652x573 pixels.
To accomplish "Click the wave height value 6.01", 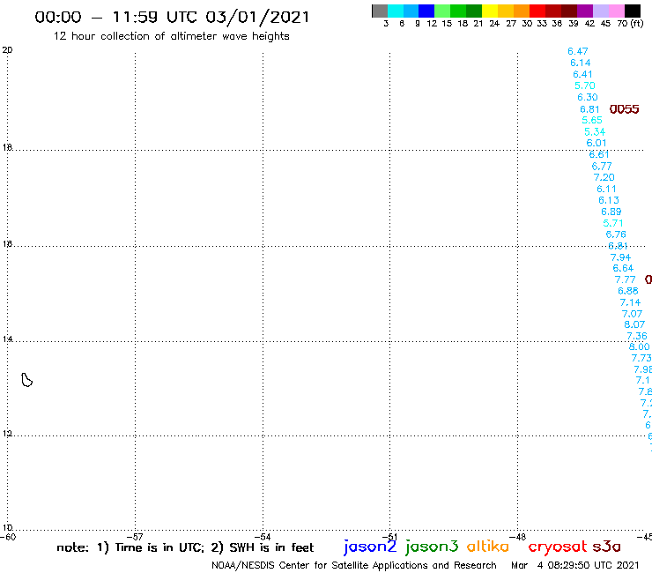I will click(x=596, y=143).
